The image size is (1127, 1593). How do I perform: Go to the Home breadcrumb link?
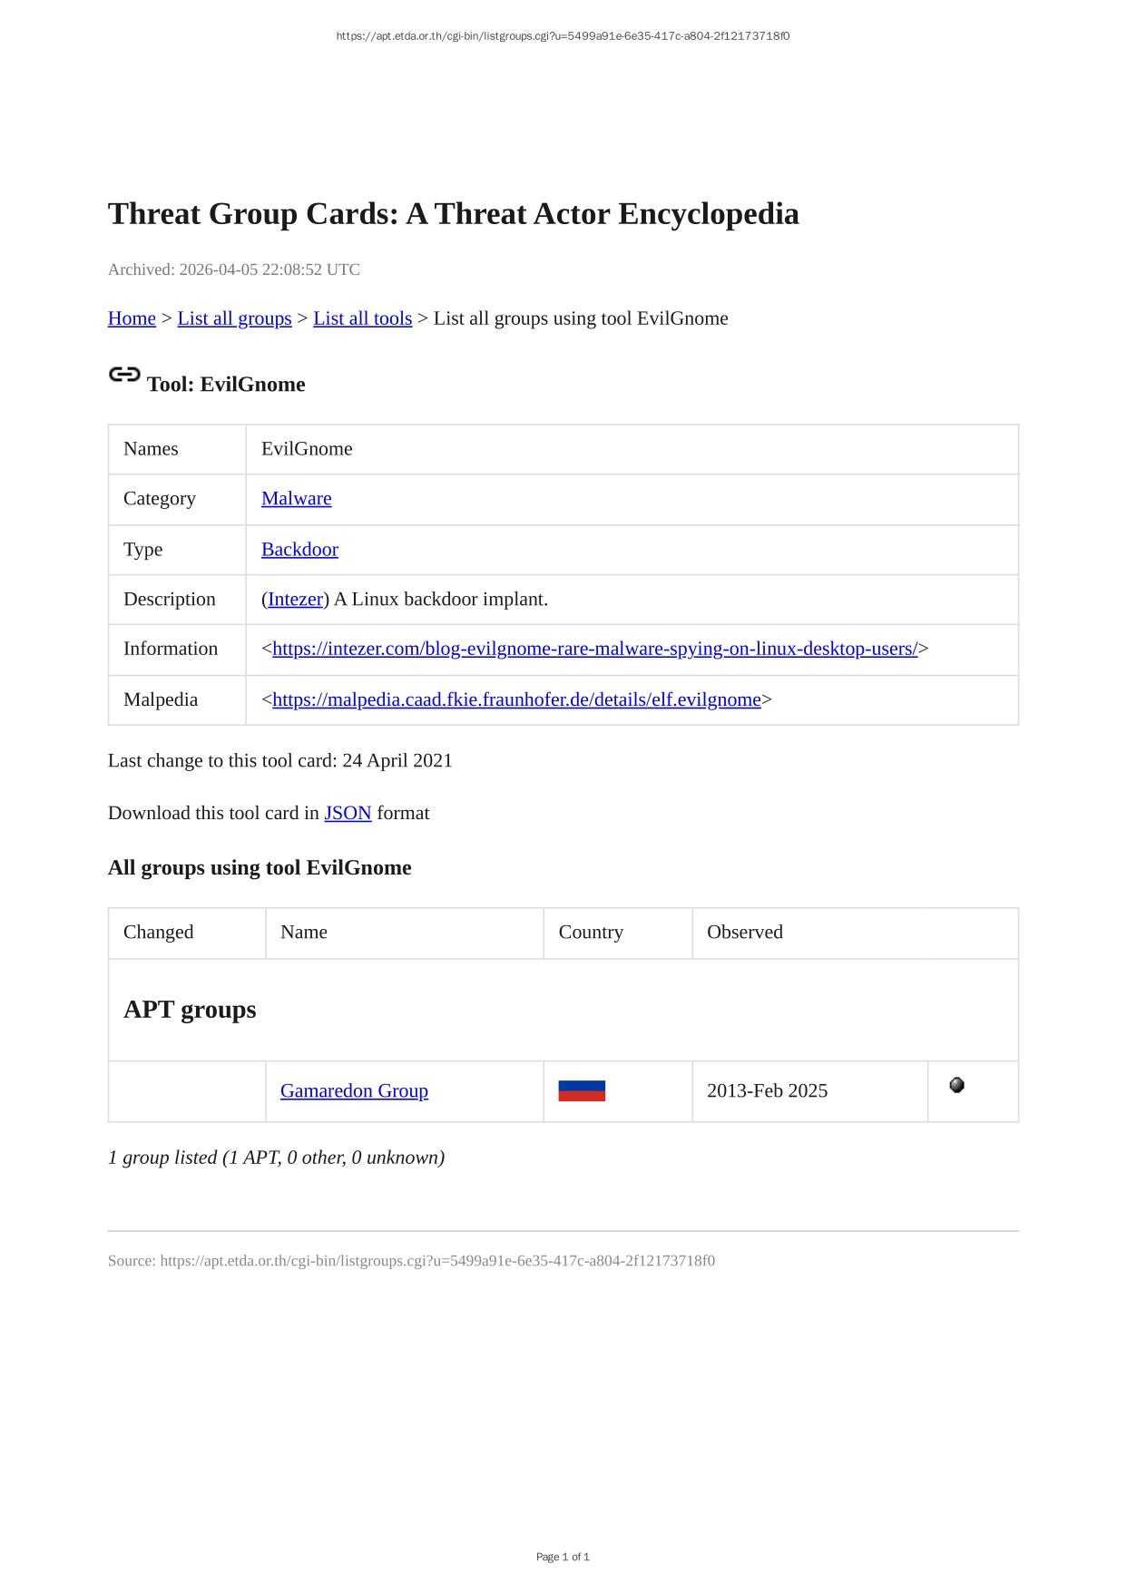132,318
